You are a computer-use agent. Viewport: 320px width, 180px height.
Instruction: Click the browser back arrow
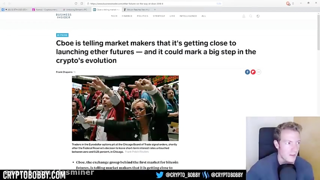(4, 4)
